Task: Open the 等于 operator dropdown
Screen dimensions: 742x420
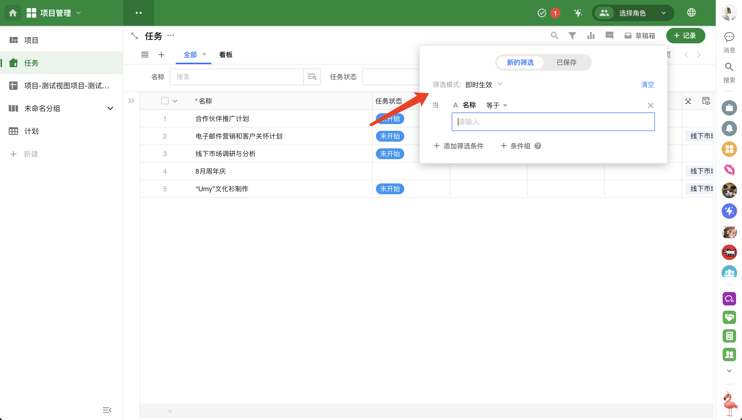Action: point(496,105)
